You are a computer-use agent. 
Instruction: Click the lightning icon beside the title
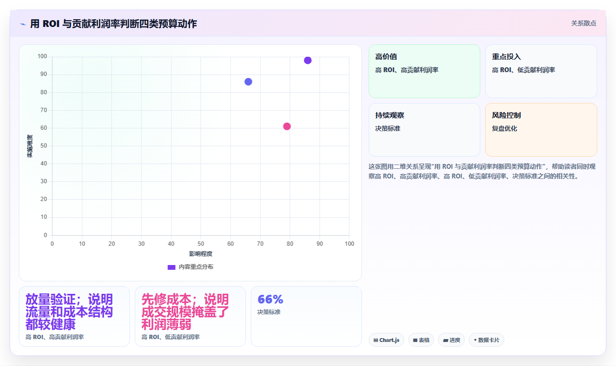(23, 24)
